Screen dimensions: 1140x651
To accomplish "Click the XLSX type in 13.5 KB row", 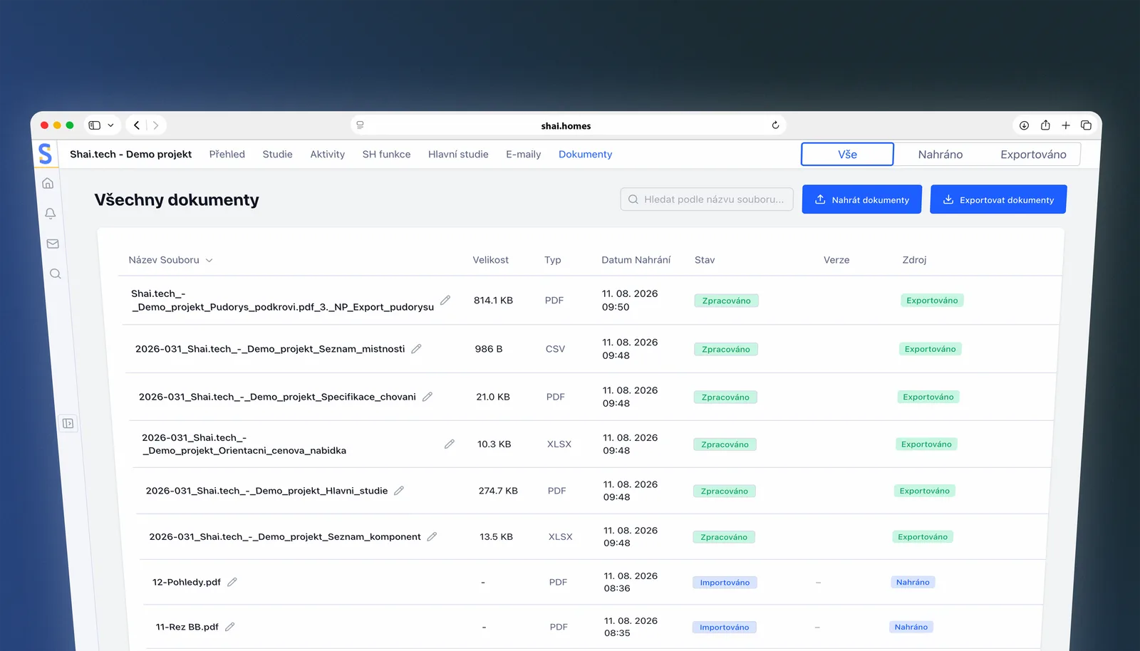I will click(561, 537).
